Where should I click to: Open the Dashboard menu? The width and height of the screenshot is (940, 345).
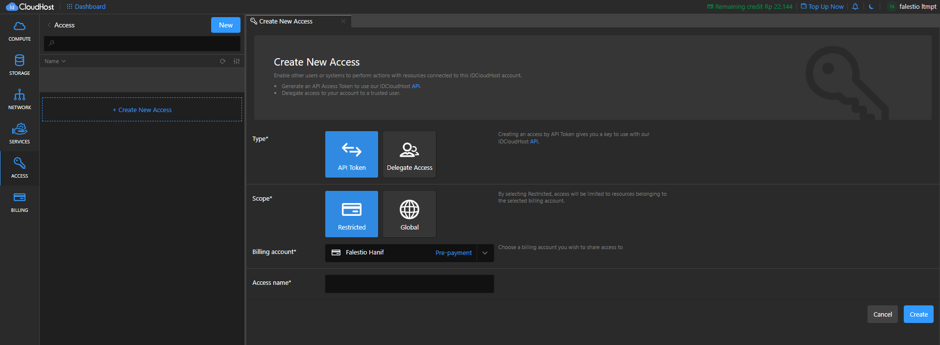point(86,7)
